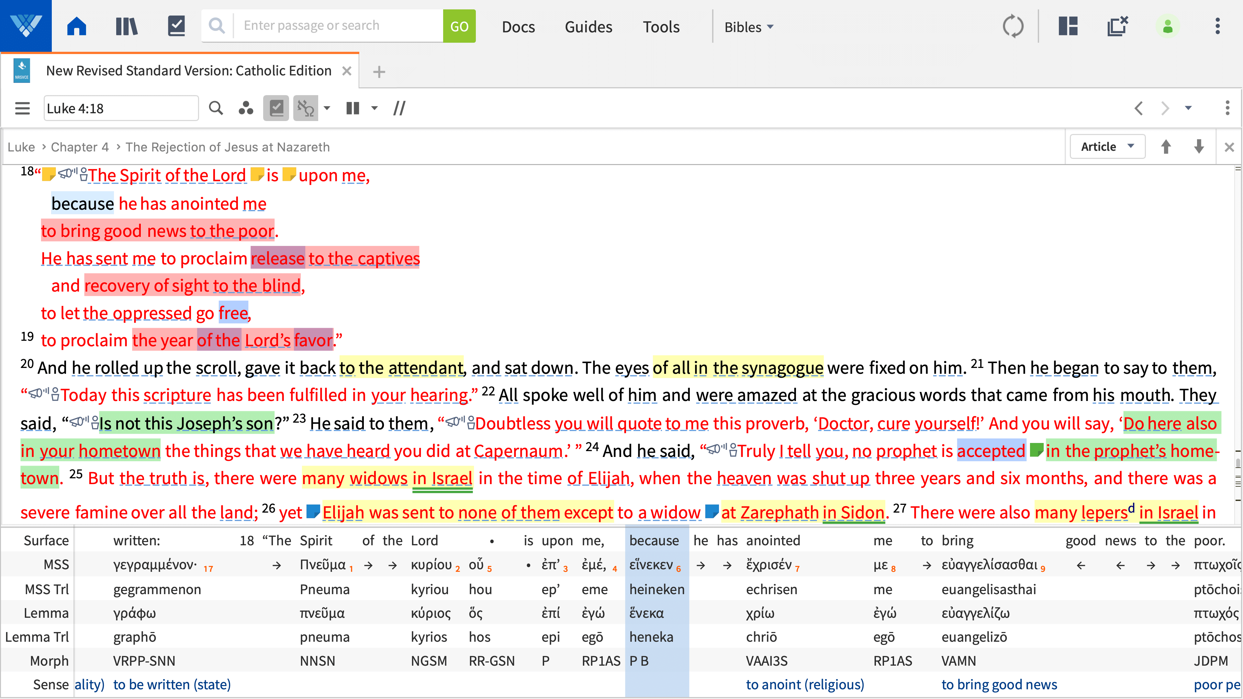Close the NRSV Catholic Edition tab

click(346, 72)
